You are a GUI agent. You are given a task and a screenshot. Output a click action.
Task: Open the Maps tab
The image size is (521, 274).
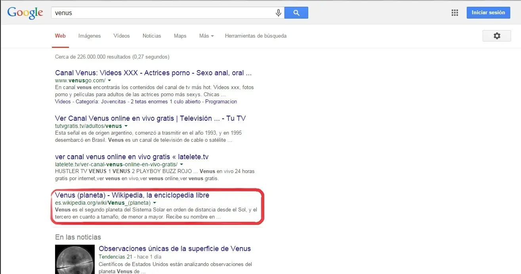[180, 36]
